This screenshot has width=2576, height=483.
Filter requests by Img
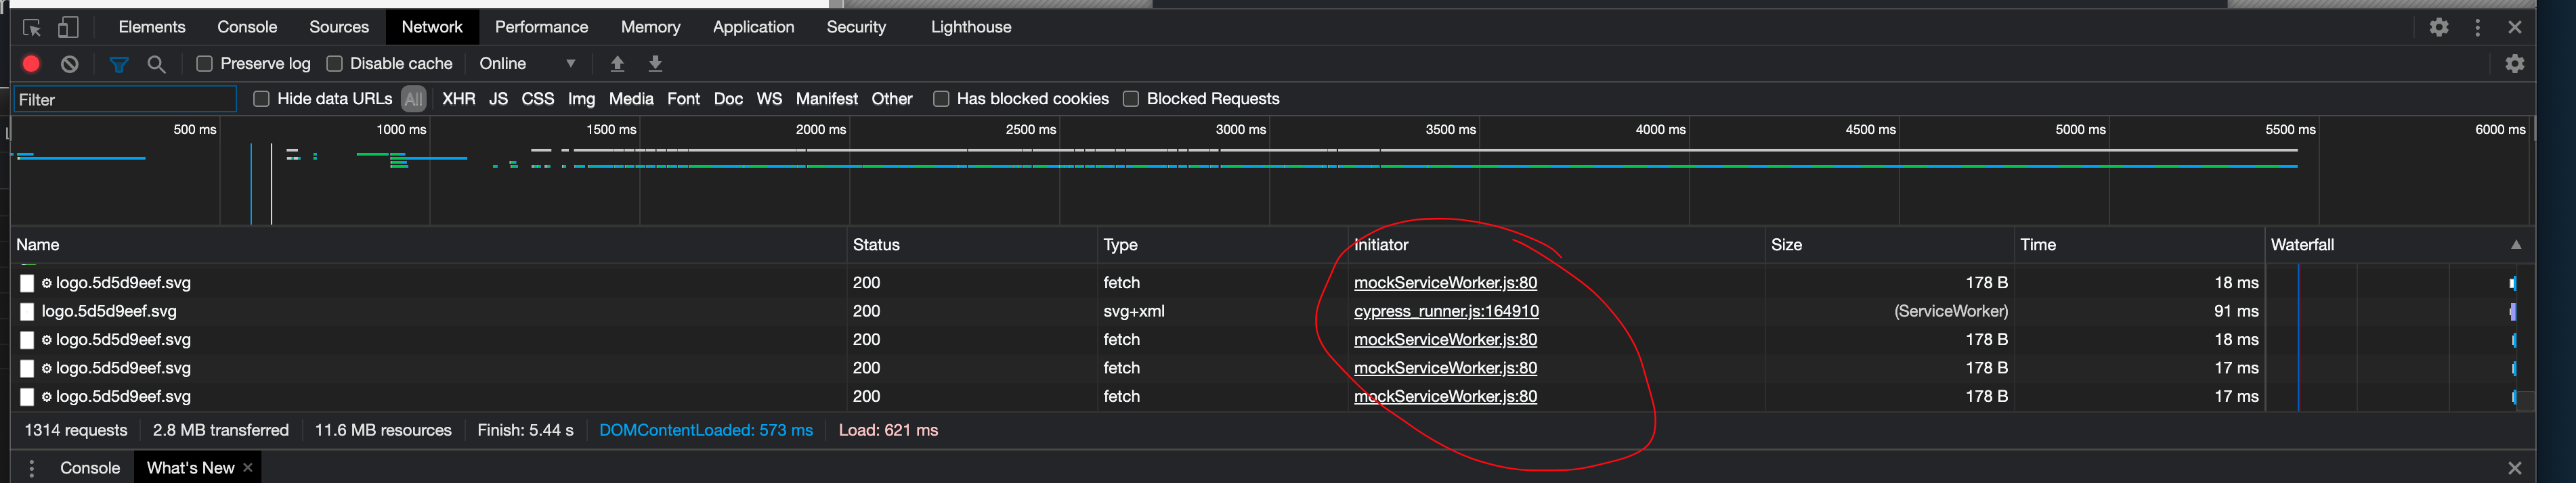(x=581, y=99)
